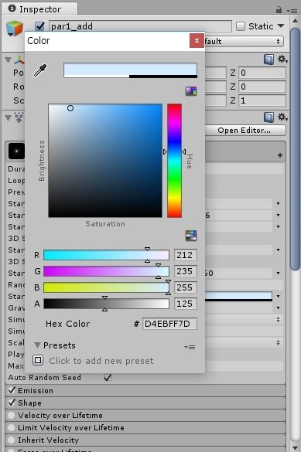Screen dimensions: 301x452
Task: Click the Position Z field
Action: 262,73
